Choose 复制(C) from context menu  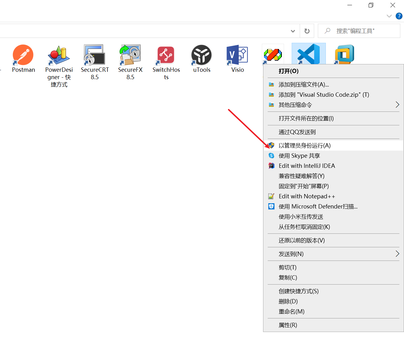334,277
